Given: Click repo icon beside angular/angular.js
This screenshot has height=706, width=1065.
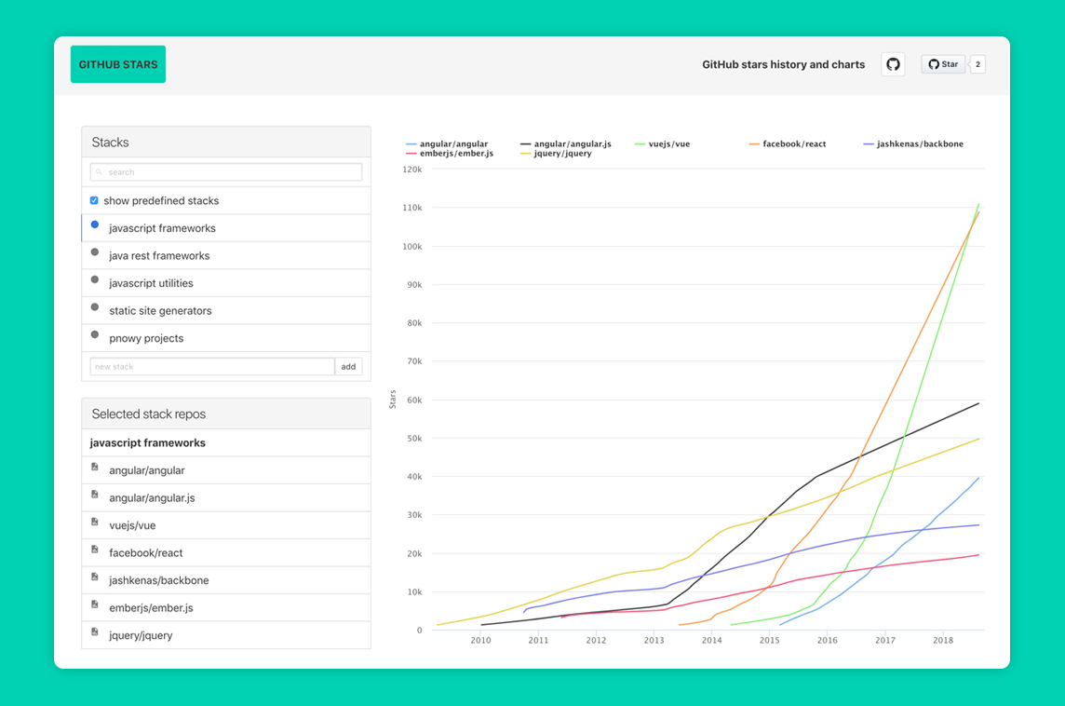Looking at the screenshot, I should click(x=94, y=494).
